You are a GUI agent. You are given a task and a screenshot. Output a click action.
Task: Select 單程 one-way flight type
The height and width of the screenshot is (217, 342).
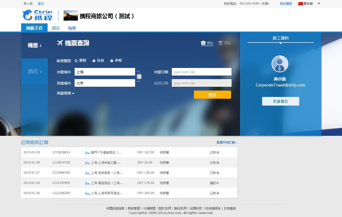coord(76,61)
